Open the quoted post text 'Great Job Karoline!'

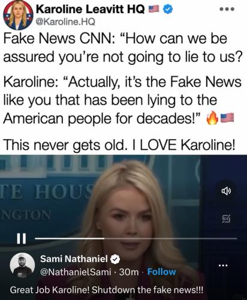click(107, 290)
